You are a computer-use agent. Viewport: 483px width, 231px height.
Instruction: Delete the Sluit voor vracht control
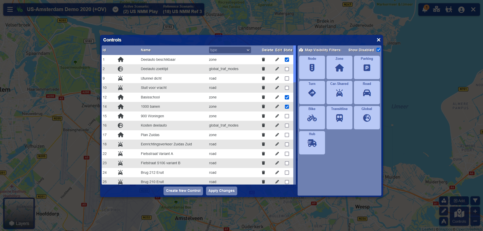click(x=263, y=88)
